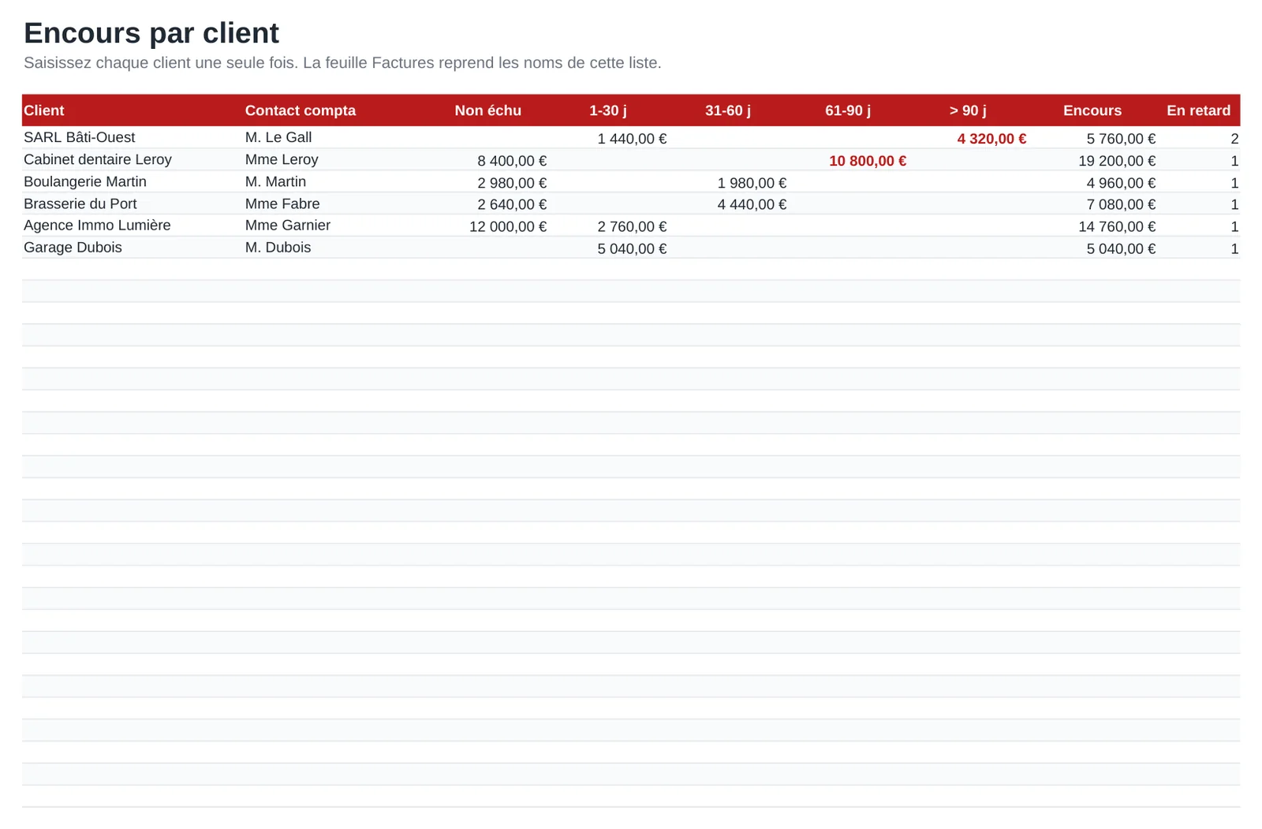Click the 'Encours' column header
Screen dimensions: 1262x829
(1092, 110)
